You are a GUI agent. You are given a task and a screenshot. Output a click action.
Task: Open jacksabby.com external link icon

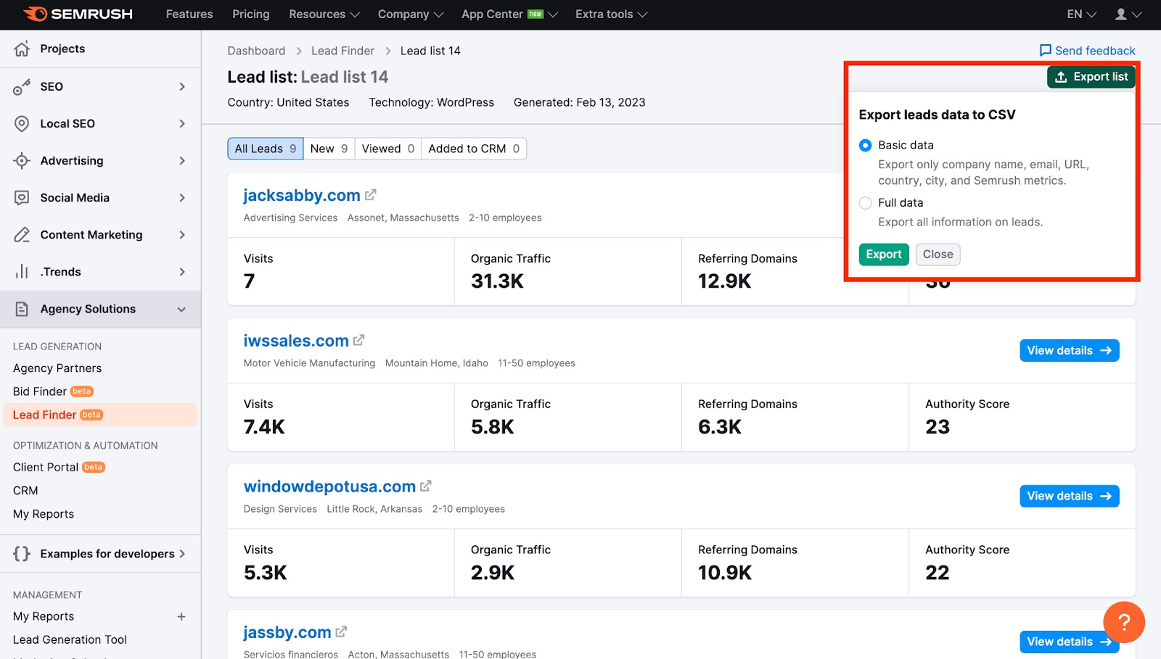click(x=371, y=194)
